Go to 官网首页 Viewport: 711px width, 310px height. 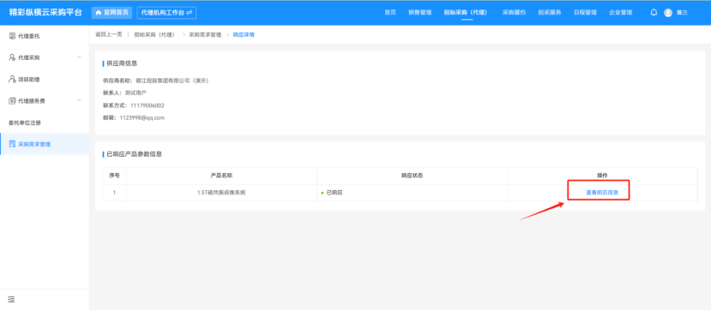point(112,13)
